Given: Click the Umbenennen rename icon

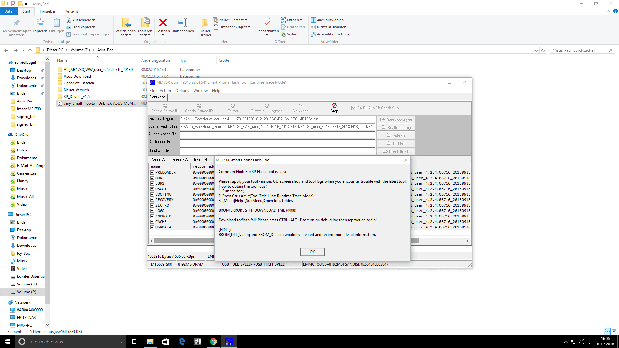Looking at the screenshot, I should click(x=183, y=23).
